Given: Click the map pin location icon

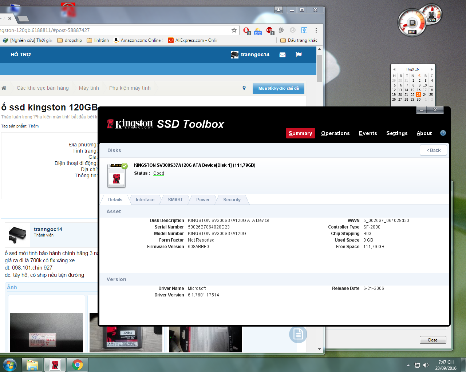Looking at the screenshot, I should coord(244,88).
